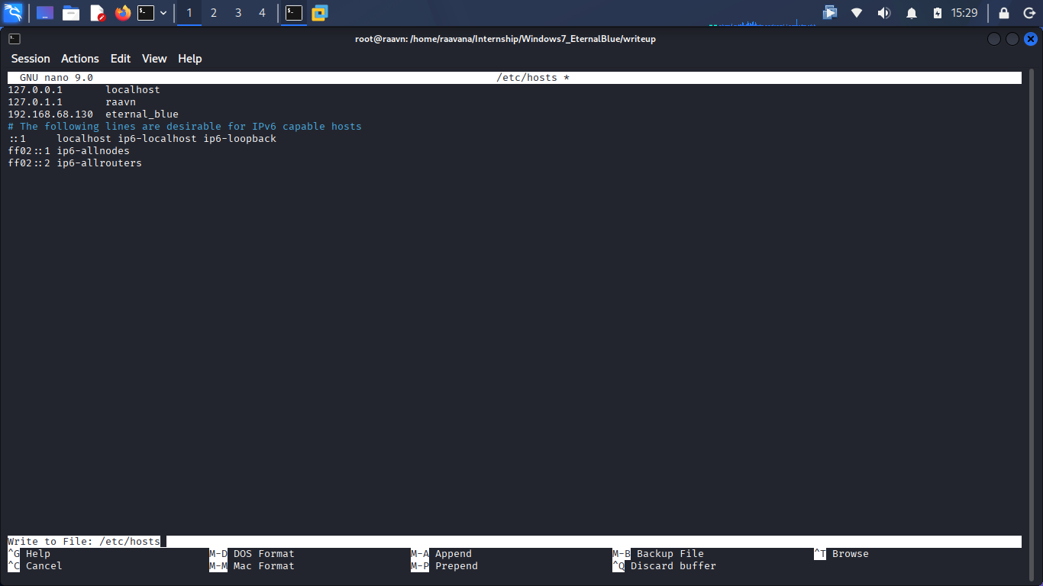
Task: Switch to workspace 4
Action: tap(263, 13)
